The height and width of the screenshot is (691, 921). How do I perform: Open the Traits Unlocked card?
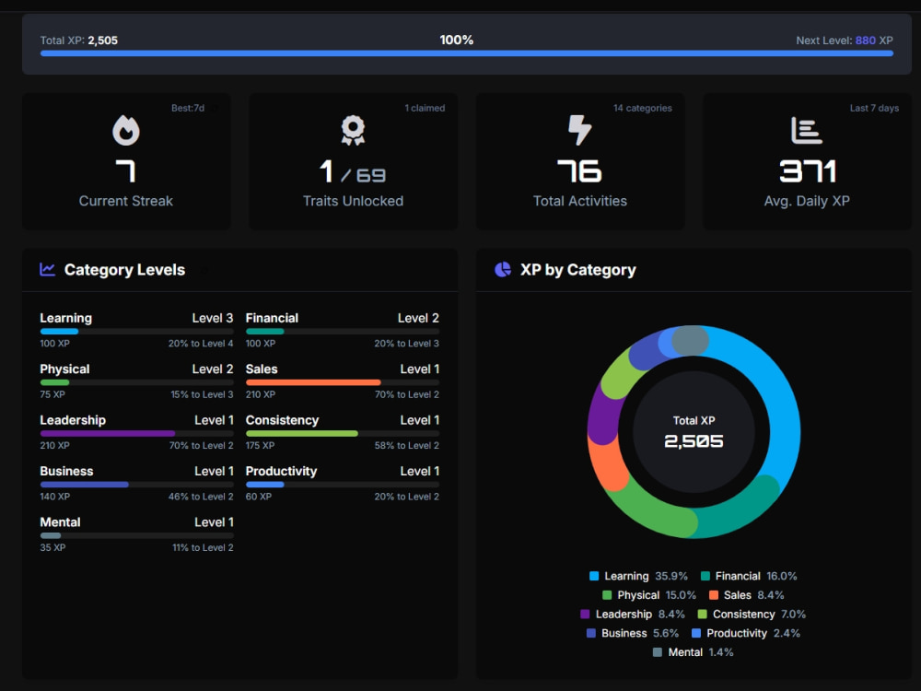pyautogui.click(x=353, y=161)
